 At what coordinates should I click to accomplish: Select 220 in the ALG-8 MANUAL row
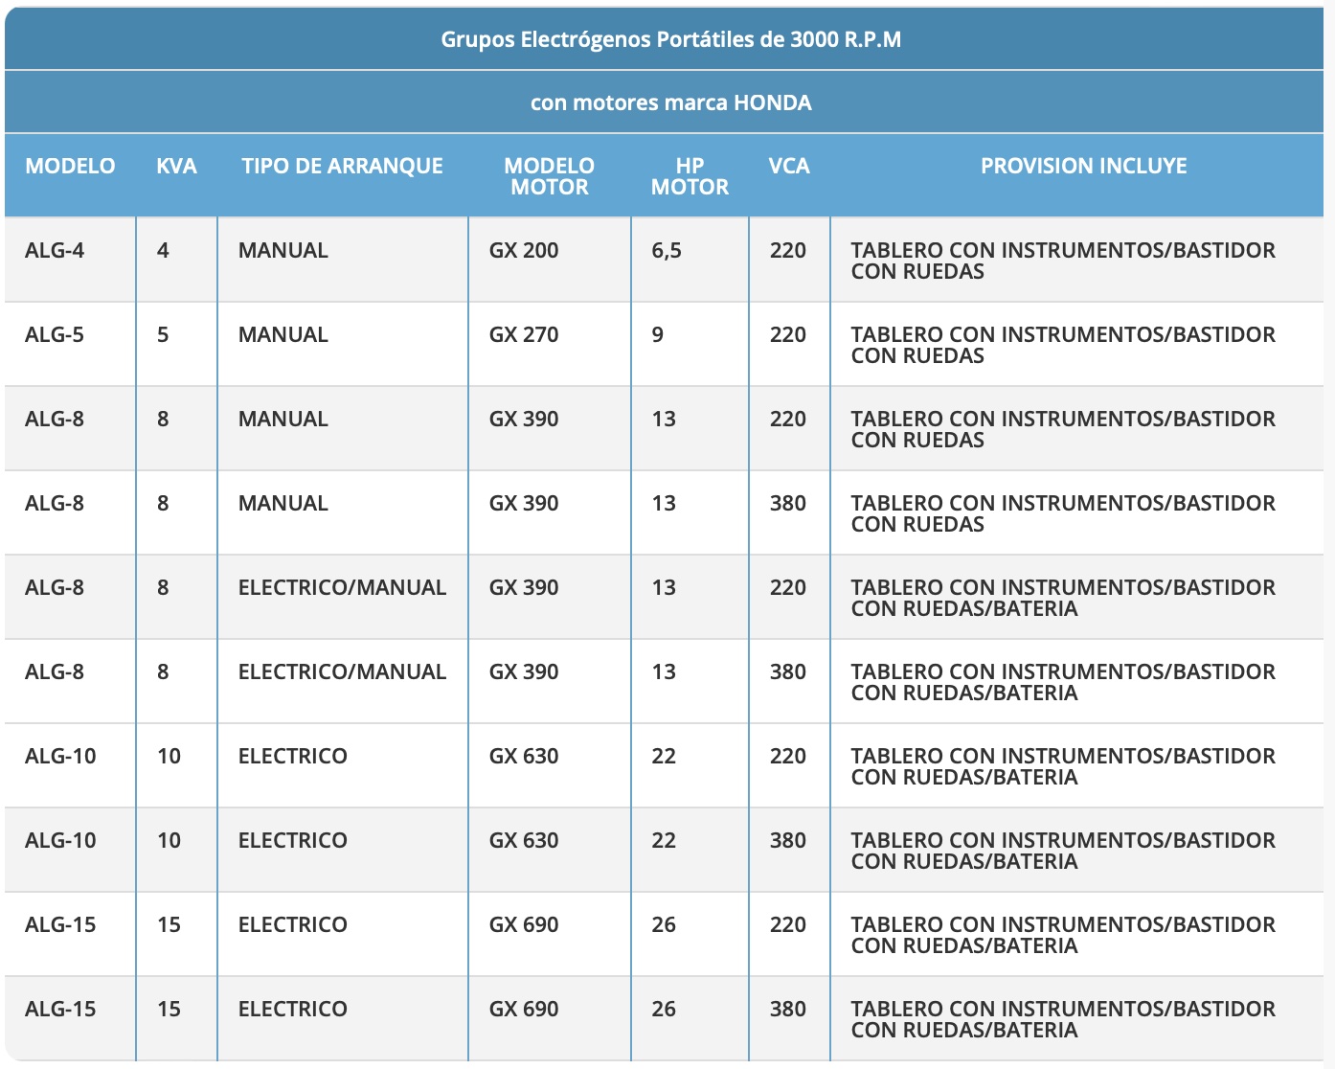788,419
